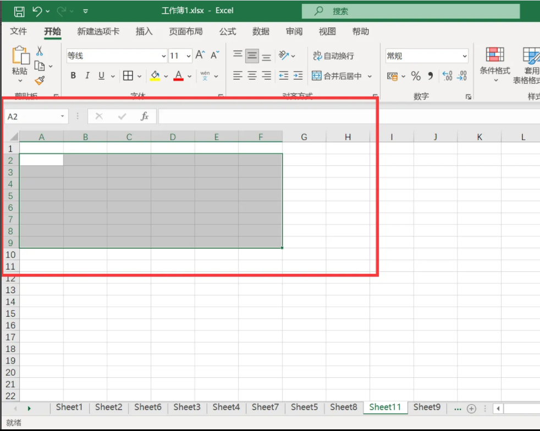Image resolution: width=540 pixels, height=431 pixels.
Task: Click the 合并后居中 merge button
Action: click(x=337, y=76)
